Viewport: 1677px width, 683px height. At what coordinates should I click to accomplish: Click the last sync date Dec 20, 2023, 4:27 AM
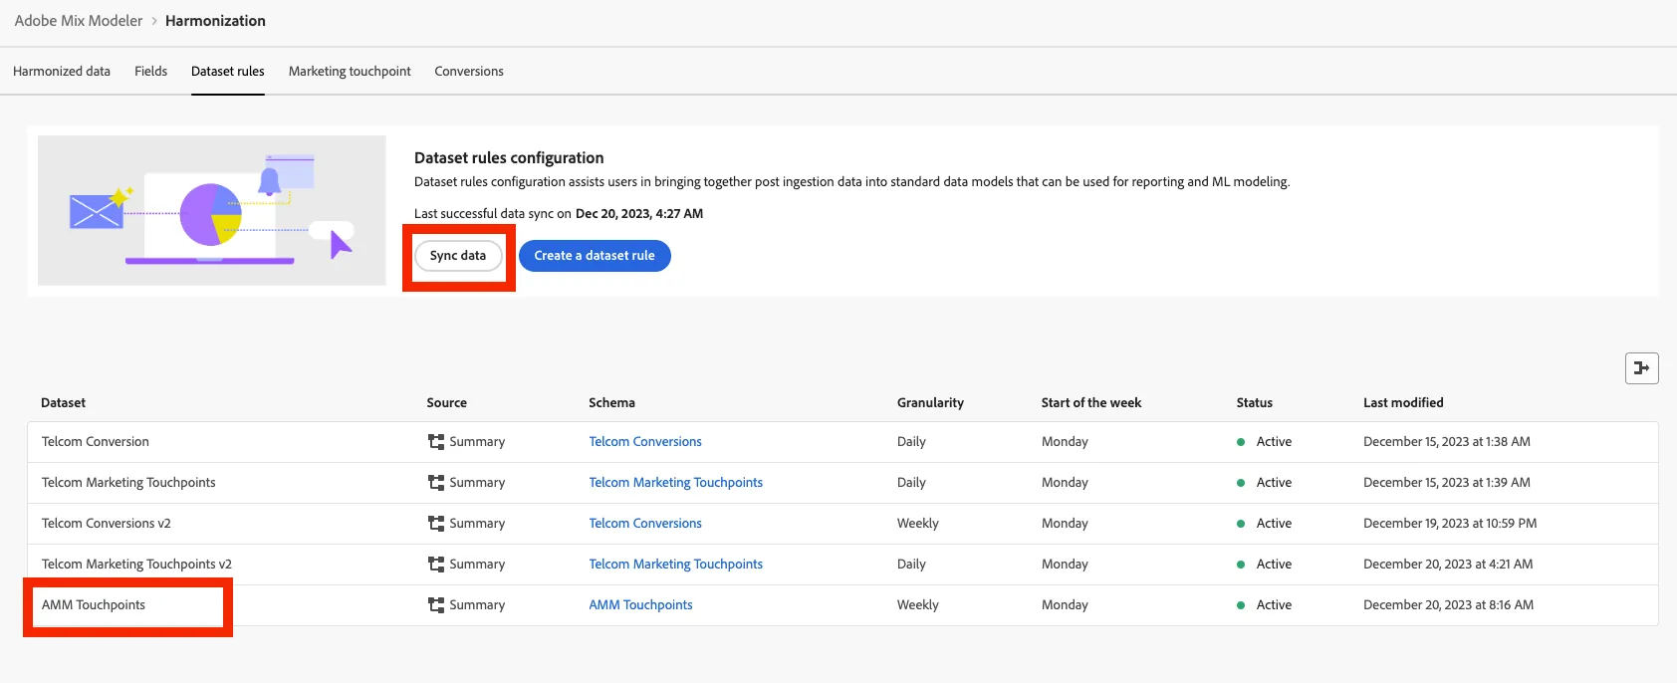point(639,214)
